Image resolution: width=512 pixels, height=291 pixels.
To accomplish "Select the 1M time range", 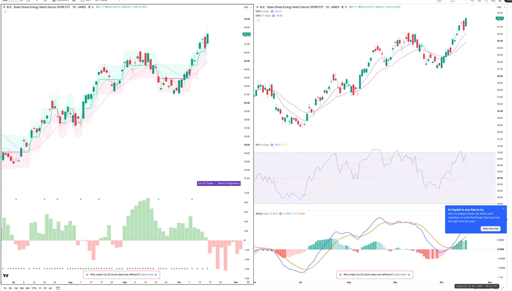I will (16, 288).
